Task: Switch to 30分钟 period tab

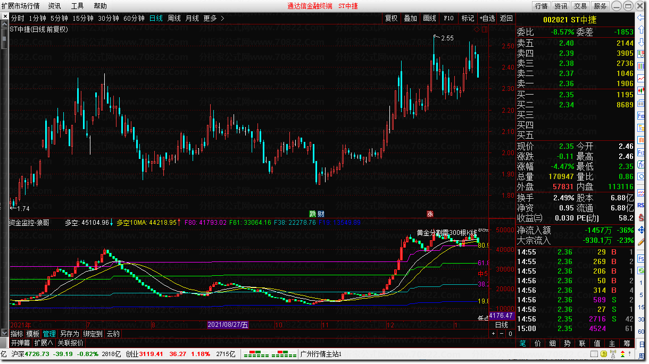Action: pyautogui.click(x=109, y=18)
